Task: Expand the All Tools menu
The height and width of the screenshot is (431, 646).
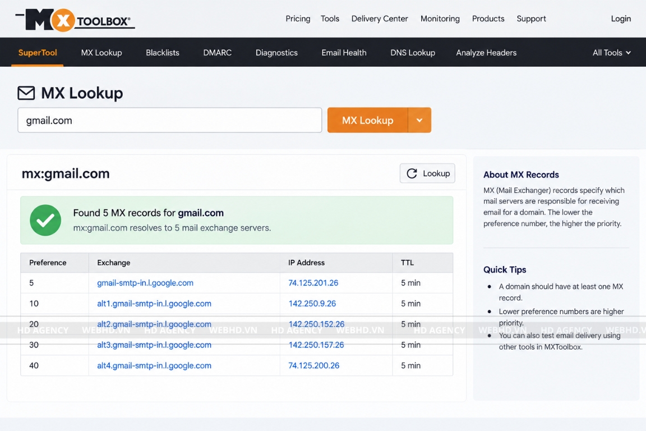Action: point(612,52)
